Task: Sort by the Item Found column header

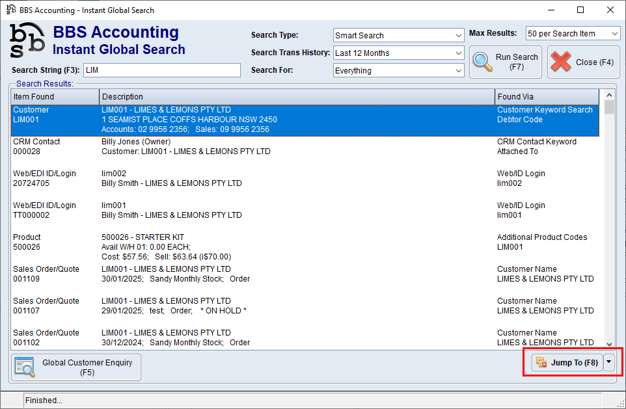Action: click(55, 97)
